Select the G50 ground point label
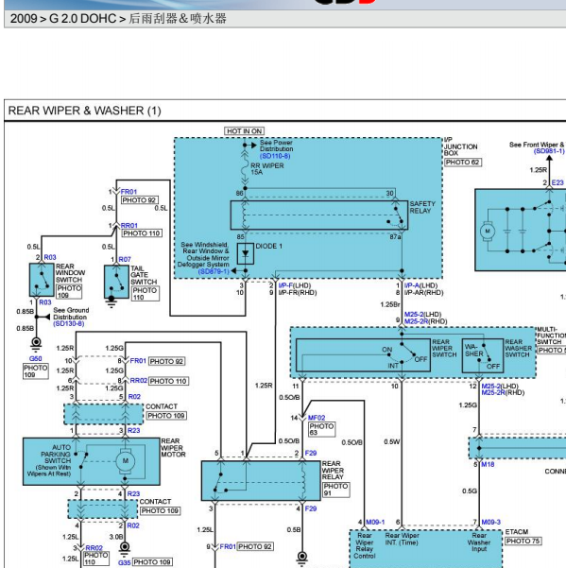 tap(36, 358)
